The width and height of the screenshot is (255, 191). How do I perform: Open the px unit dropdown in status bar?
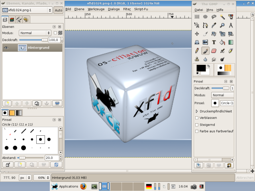(25, 178)
